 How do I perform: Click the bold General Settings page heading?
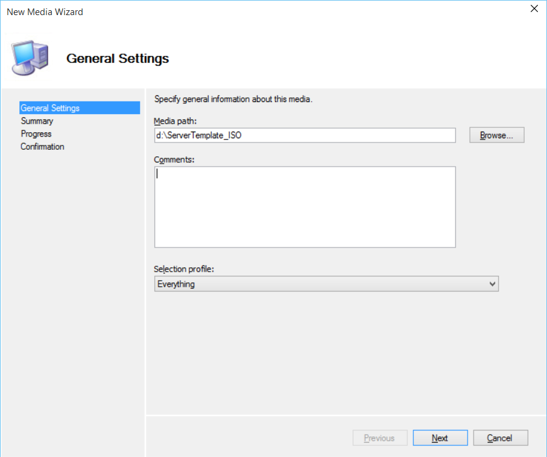(118, 59)
